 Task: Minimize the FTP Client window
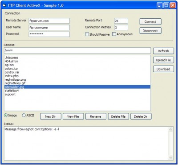tap(160, 5)
